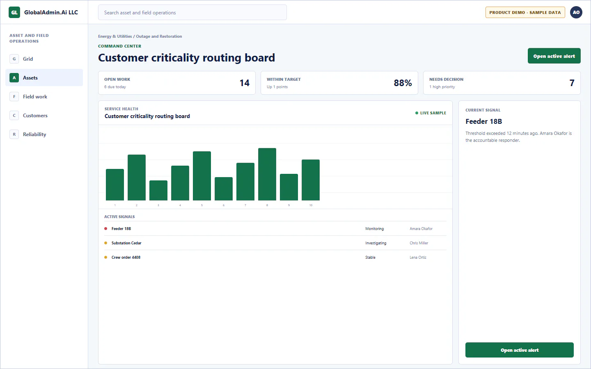This screenshot has width=591, height=369.
Task: Open the AO user avatar
Action: pos(576,12)
